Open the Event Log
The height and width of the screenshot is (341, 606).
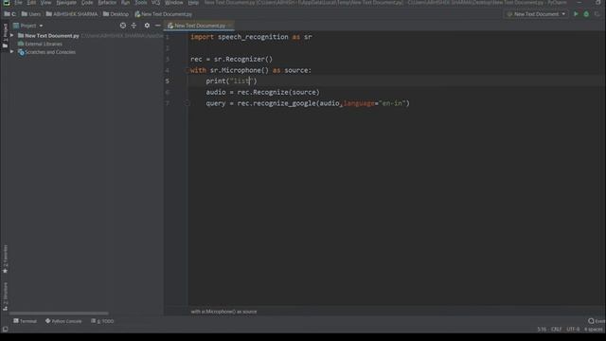click(x=597, y=321)
